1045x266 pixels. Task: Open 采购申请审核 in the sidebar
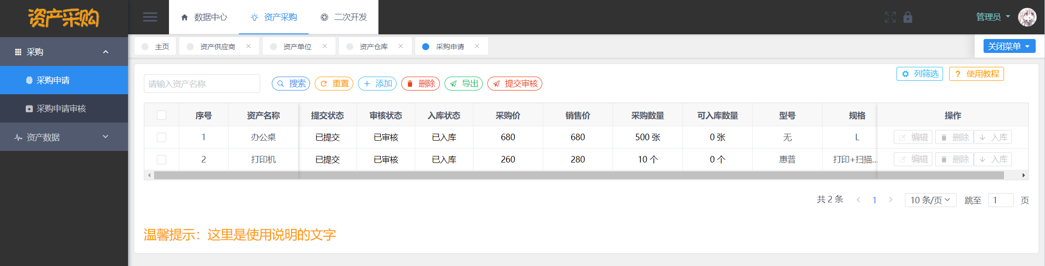(x=64, y=109)
